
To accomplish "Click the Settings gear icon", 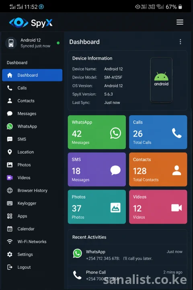I will 10,254.
